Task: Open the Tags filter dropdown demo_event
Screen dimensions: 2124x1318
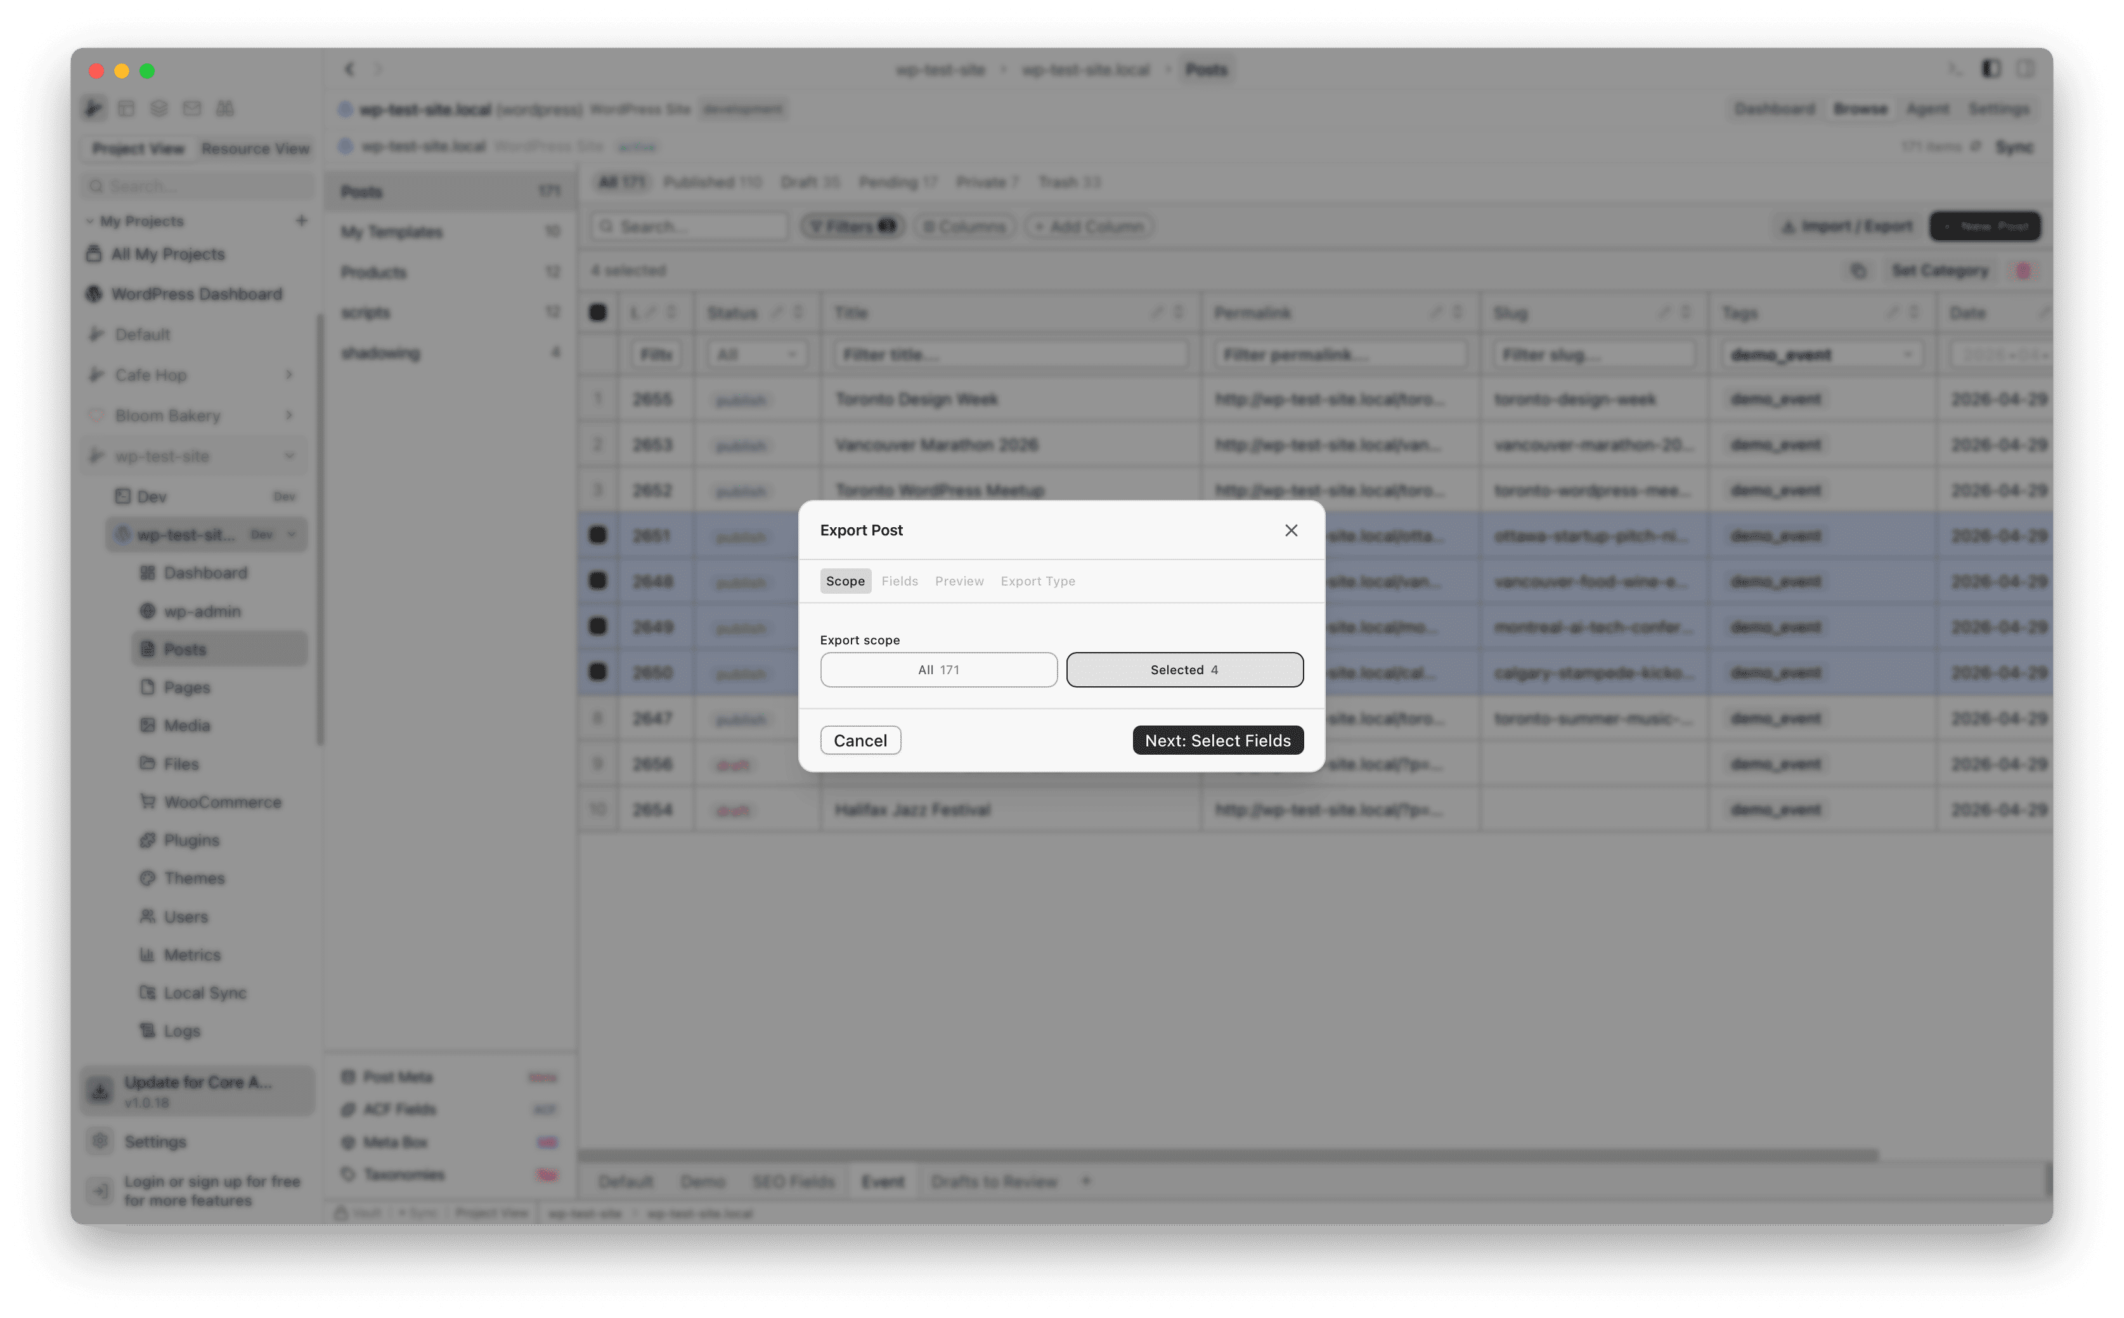Action: tap(1822, 355)
